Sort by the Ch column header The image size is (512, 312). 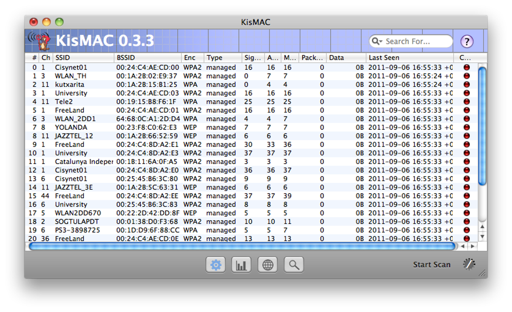pyautogui.click(x=46, y=58)
